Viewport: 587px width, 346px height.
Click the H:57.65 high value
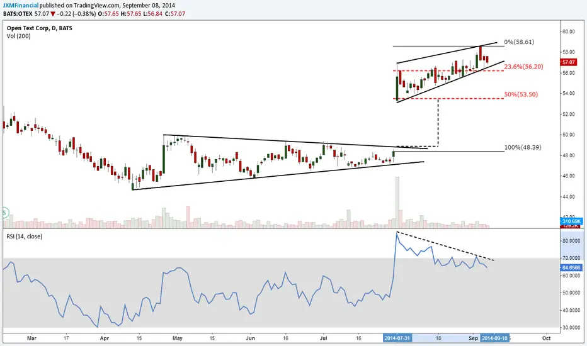click(x=132, y=14)
